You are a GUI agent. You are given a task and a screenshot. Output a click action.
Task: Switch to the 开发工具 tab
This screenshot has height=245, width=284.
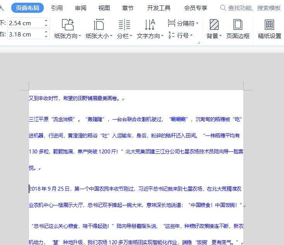[159, 8]
